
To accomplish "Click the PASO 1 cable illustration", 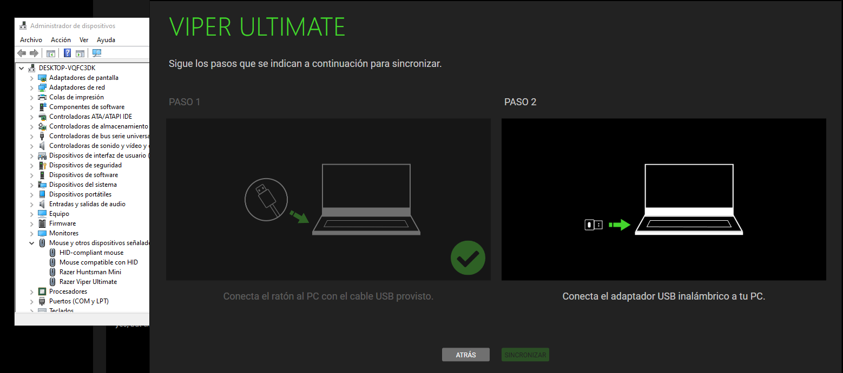I will tap(328, 199).
